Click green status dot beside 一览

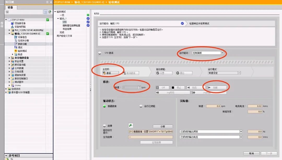tap(88, 15)
